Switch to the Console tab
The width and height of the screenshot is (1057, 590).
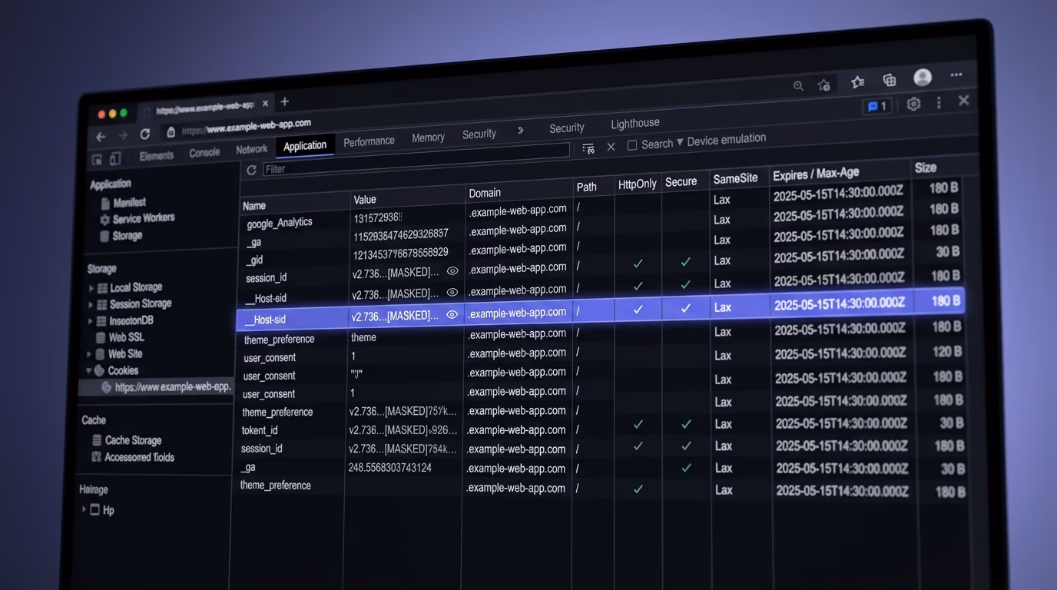pos(204,152)
